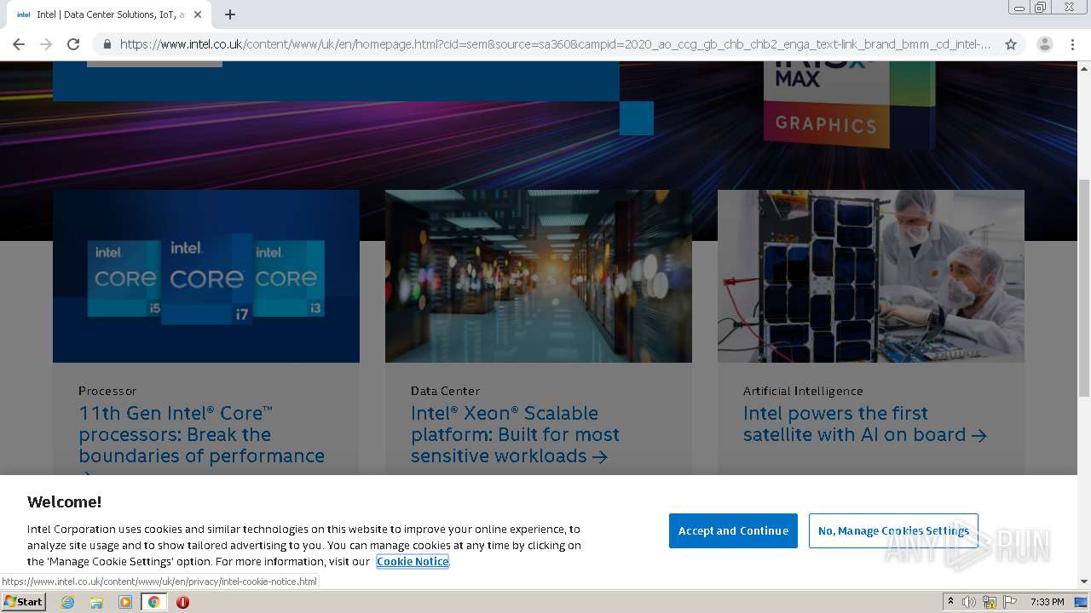Screen dimensions: 1091x613
Task: Bookmark this page with the star
Action: [1011, 44]
